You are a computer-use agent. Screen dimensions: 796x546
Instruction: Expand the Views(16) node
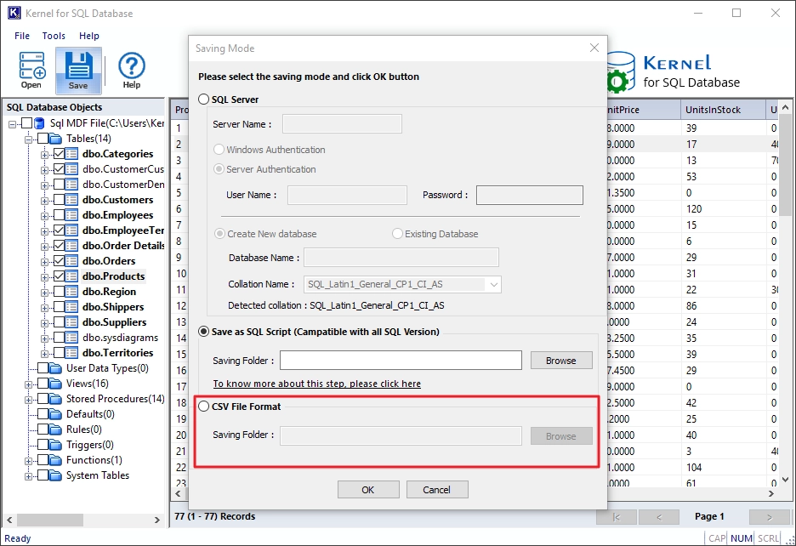(28, 384)
